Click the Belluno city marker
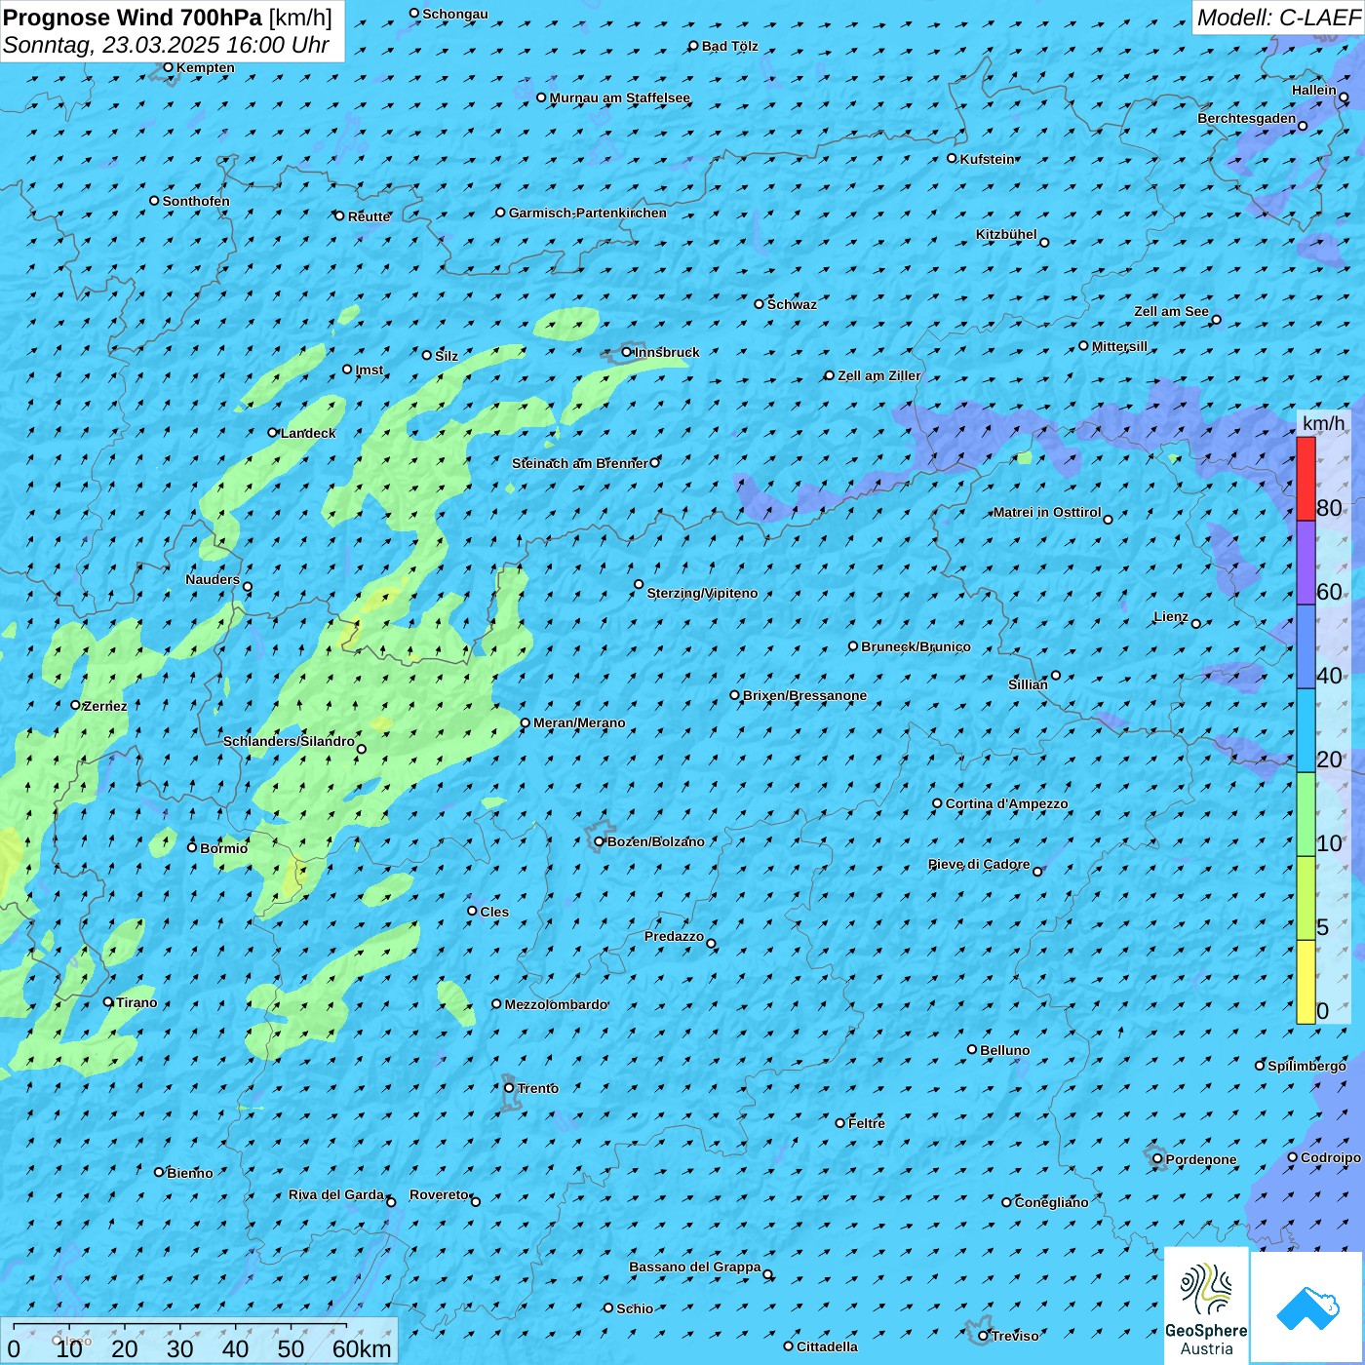This screenshot has height=1365, width=1365. click(x=972, y=1049)
